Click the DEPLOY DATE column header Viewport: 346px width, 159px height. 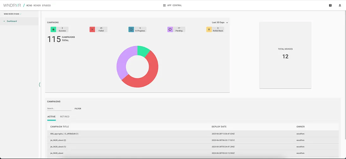click(x=219, y=127)
